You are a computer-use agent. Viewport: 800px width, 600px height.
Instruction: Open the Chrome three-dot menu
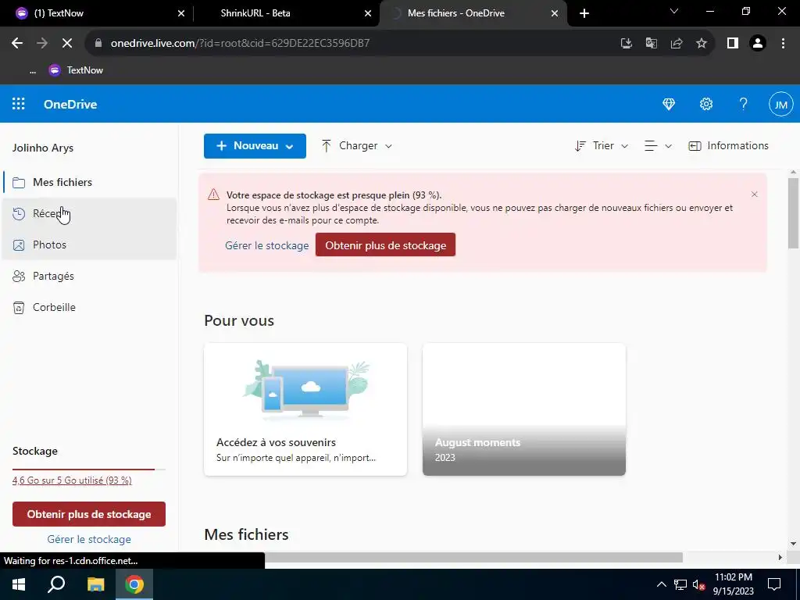pos(783,44)
